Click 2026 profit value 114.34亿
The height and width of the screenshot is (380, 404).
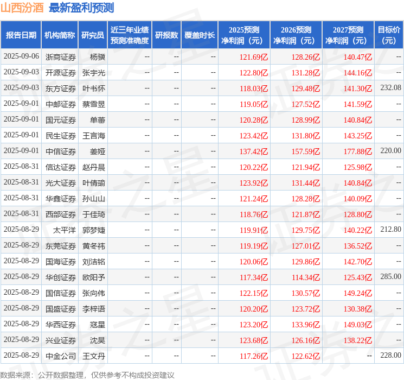pos(306,277)
